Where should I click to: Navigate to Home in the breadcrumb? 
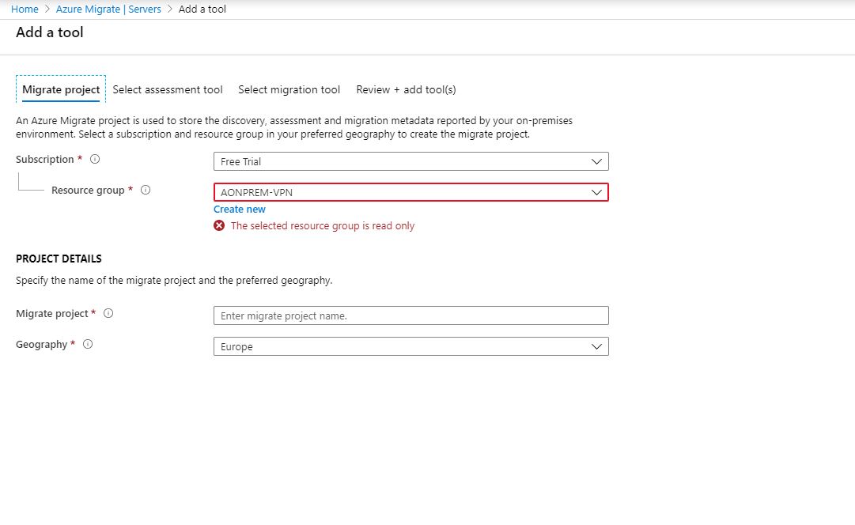click(25, 9)
